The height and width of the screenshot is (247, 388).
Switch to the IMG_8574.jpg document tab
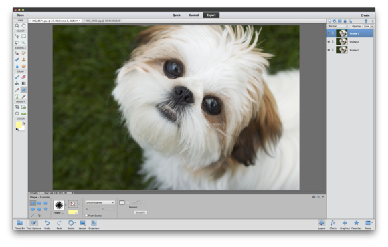pyautogui.click(x=55, y=21)
